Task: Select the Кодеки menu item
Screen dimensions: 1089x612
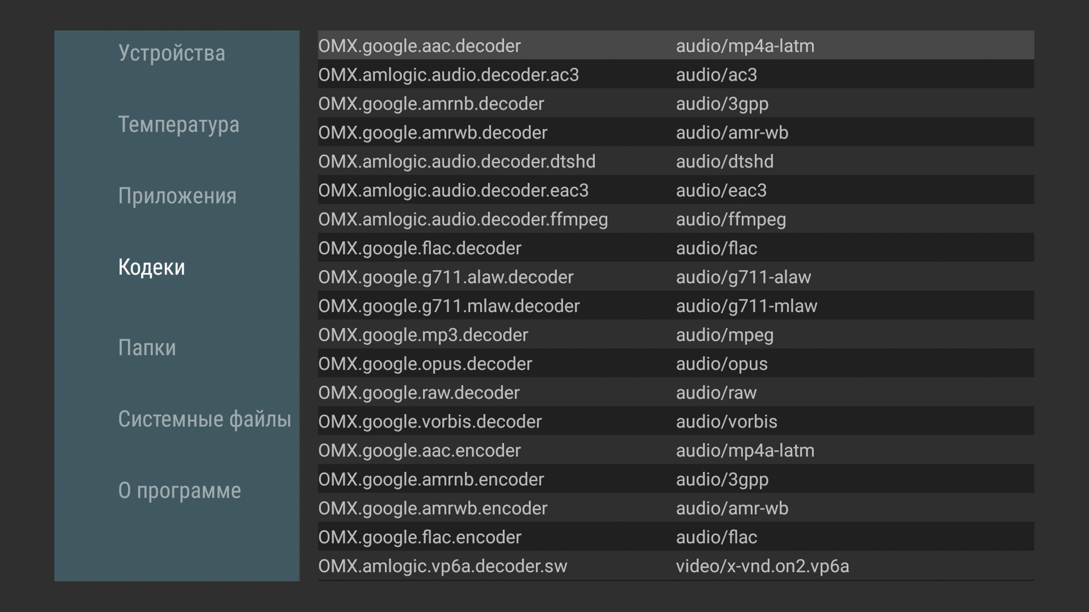Action: pos(151,267)
